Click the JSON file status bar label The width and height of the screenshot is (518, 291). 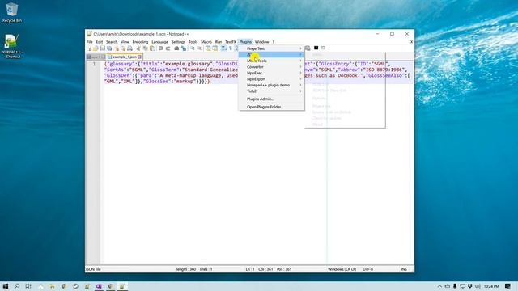pyautogui.click(x=94, y=269)
